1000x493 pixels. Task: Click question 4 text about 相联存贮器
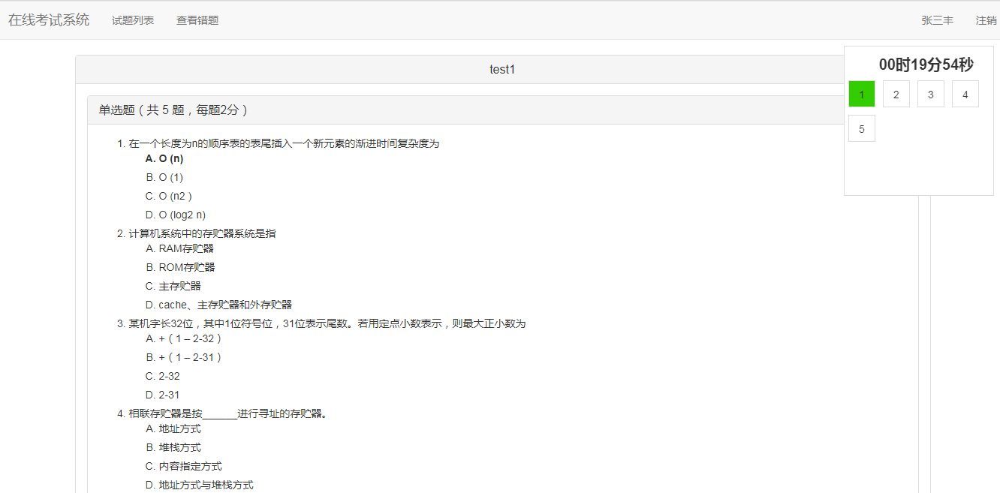(228, 413)
